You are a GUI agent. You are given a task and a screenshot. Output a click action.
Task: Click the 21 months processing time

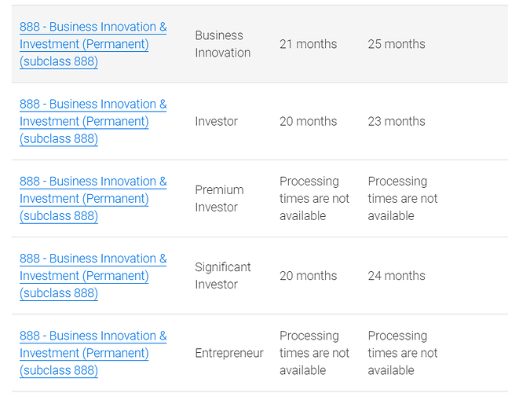point(308,44)
